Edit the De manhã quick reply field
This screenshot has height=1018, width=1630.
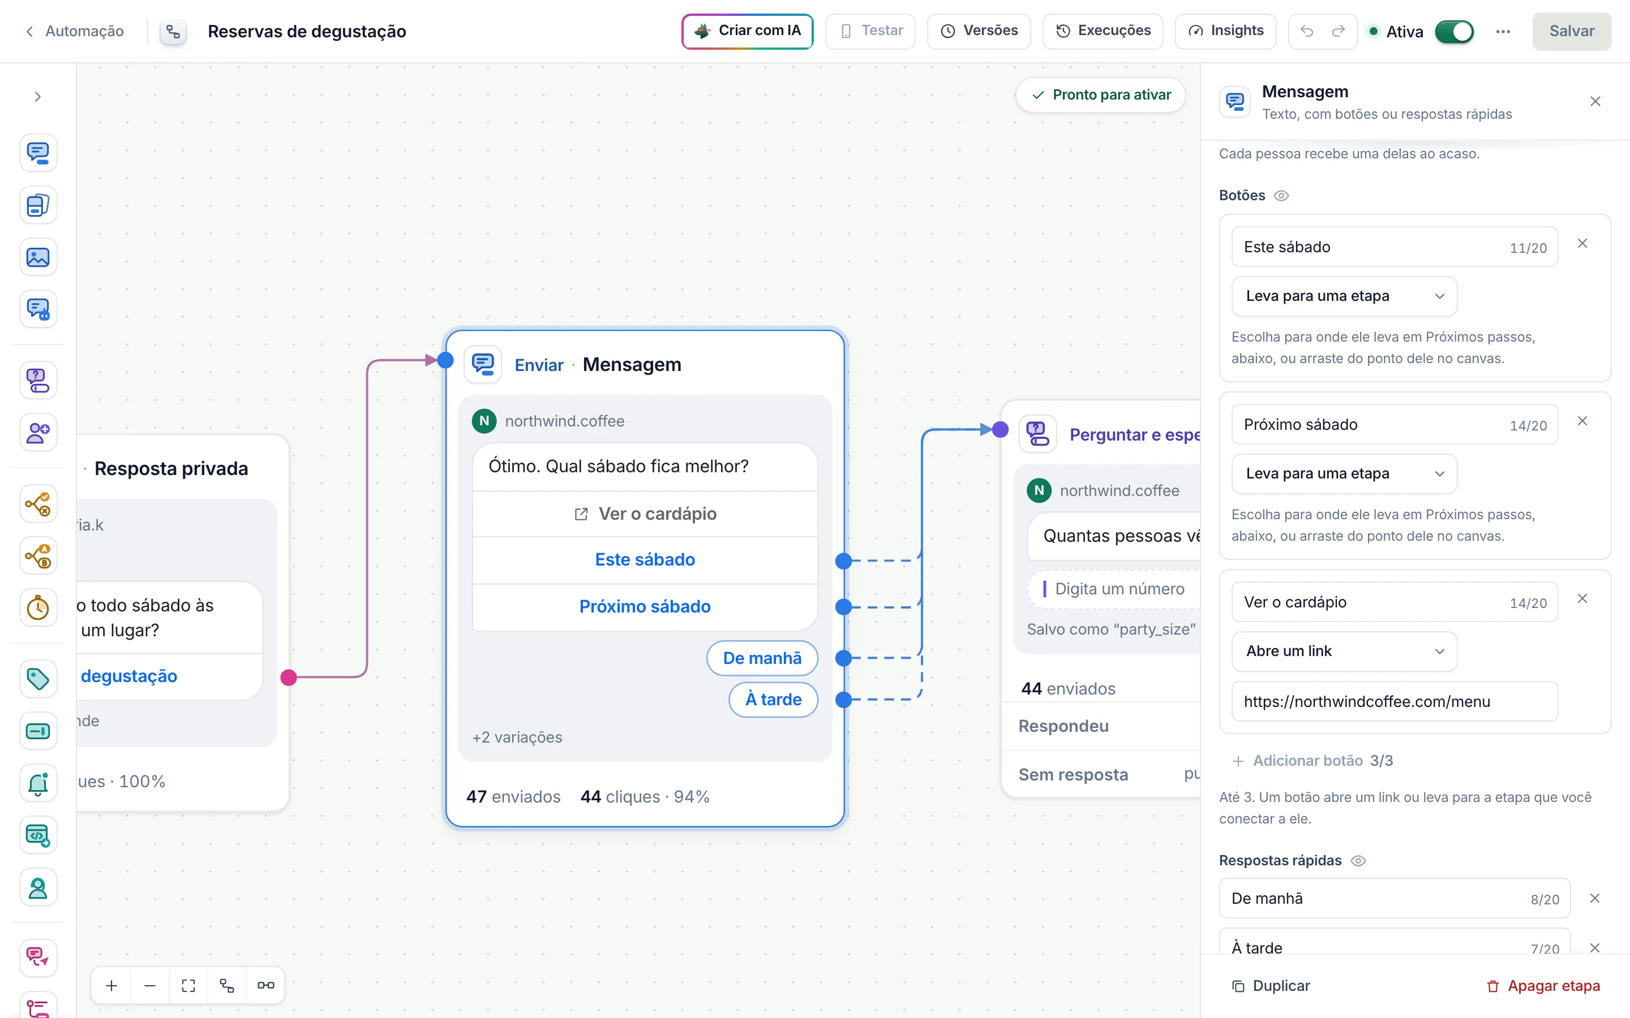pos(1394,898)
